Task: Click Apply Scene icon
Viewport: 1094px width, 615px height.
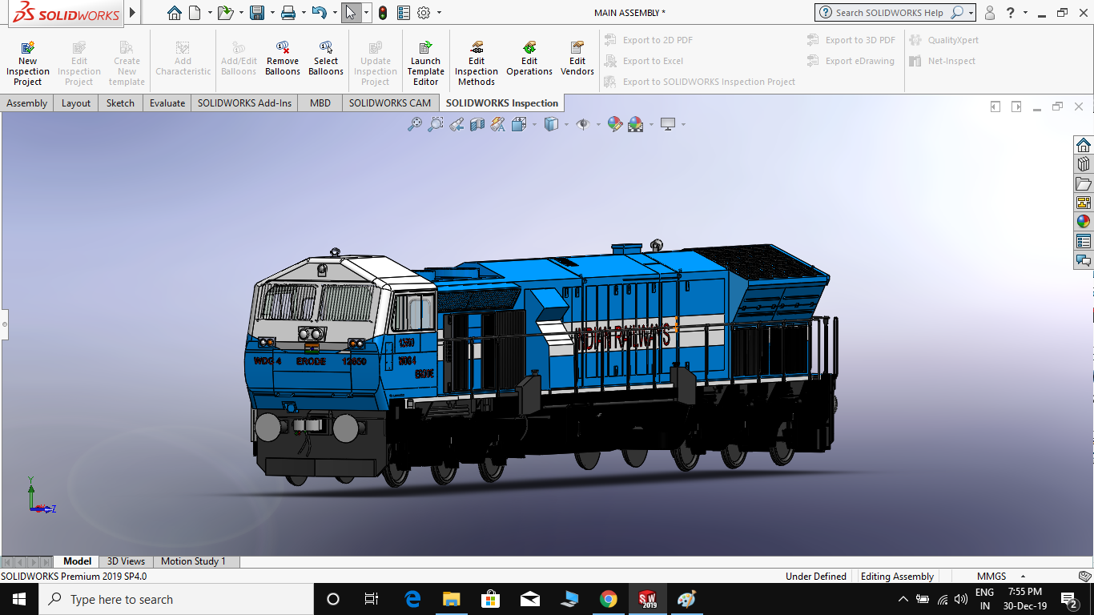Action: [636, 124]
